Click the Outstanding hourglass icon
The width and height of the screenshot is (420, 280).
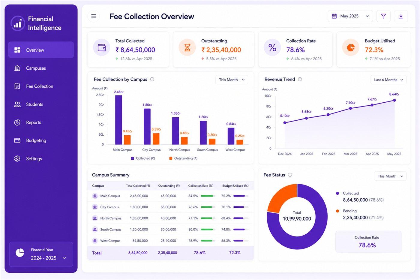187,47
